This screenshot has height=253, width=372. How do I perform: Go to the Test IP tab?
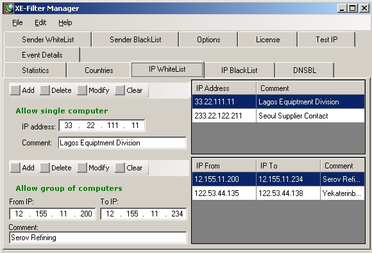pyautogui.click(x=326, y=39)
